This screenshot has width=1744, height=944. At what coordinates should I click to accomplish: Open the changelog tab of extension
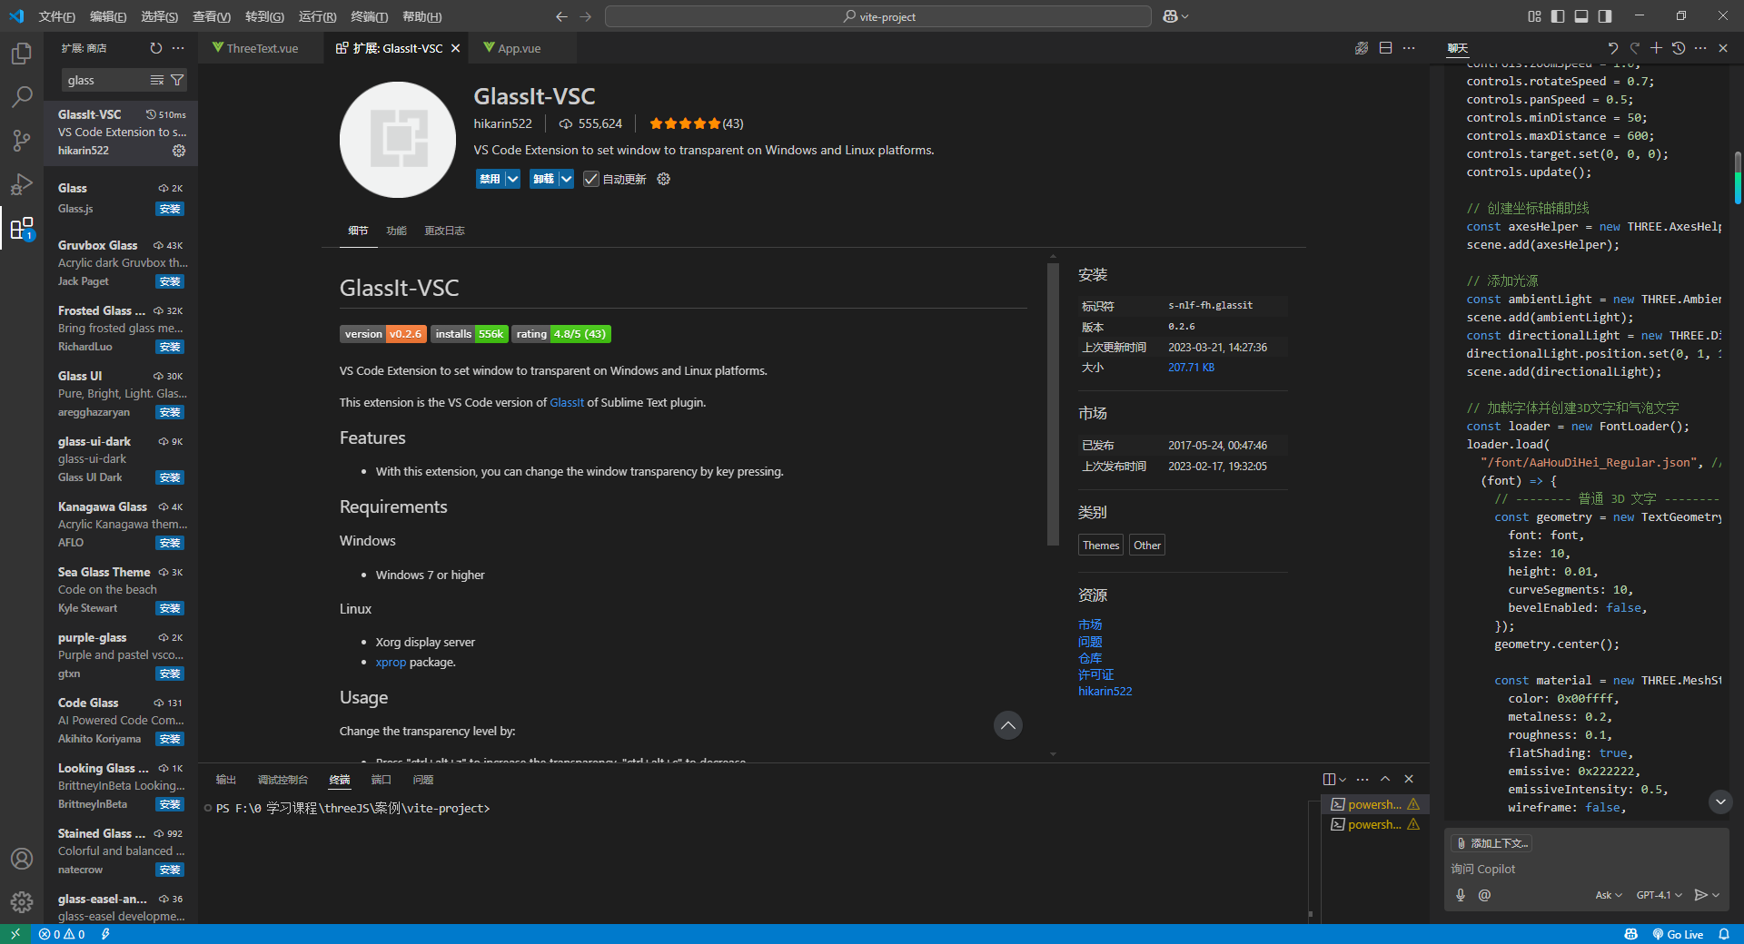[444, 231]
